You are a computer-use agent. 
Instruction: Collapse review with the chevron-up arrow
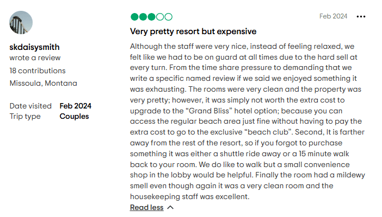coord(170,207)
